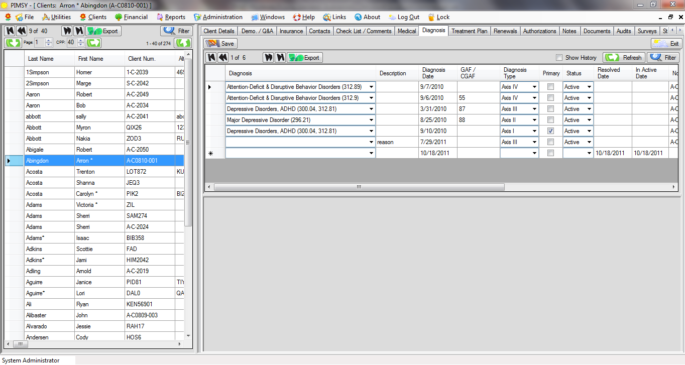This screenshot has height=365, width=685.
Task: Check Primary for the 7/29/2011 diagnosis
Action: coord(550,142)
